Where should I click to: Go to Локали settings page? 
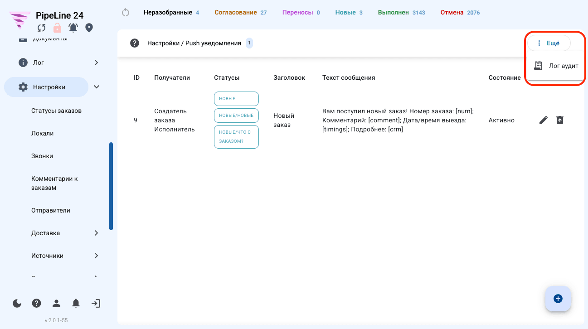tap(43, 133)
